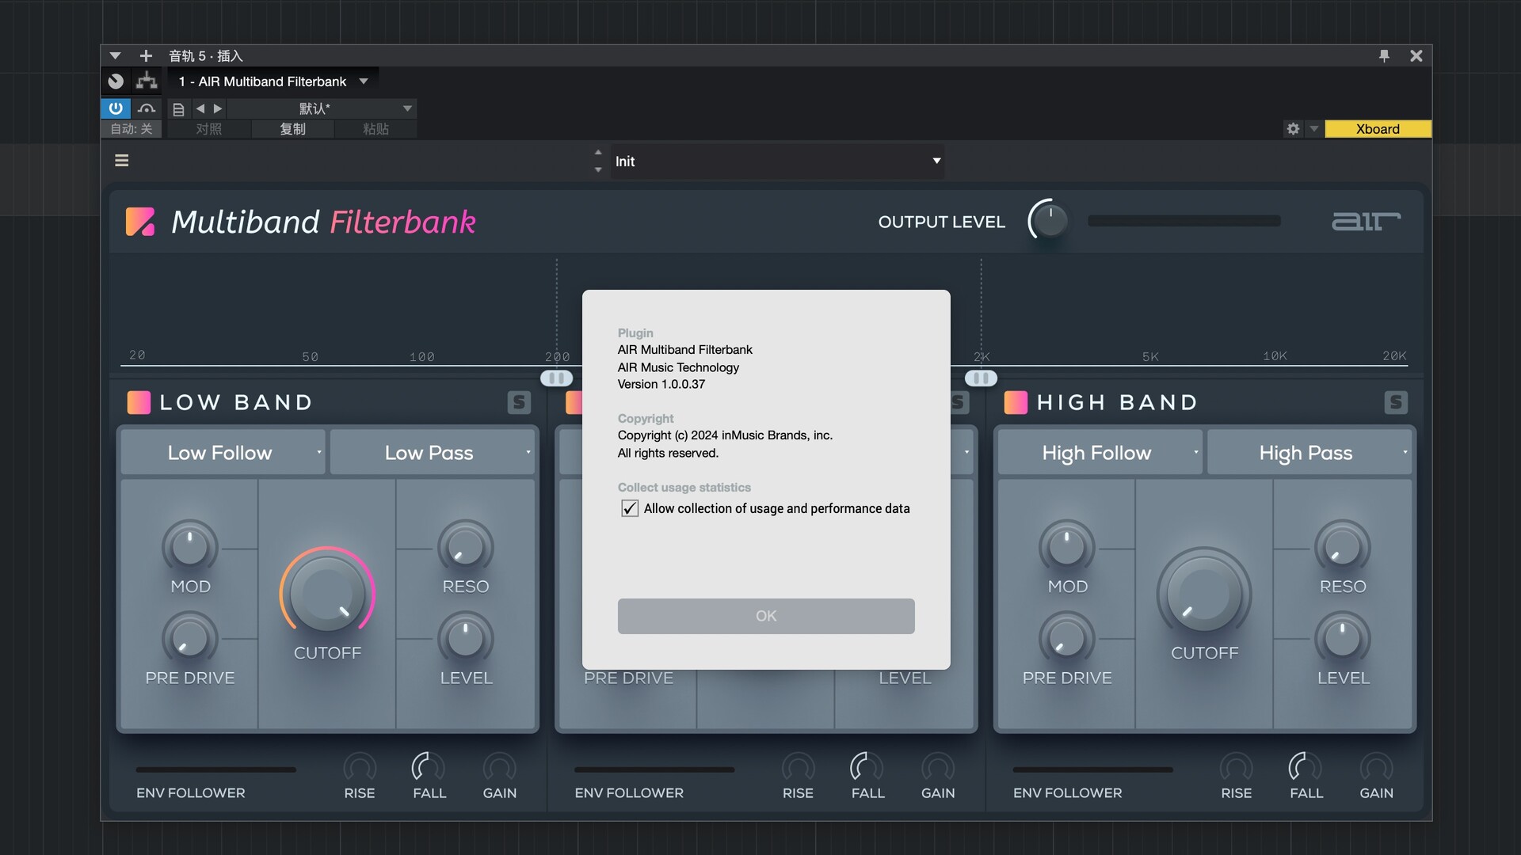The height and width of the screenshot is (855, 1521).
Task: Add new insert with plus icon
Action: 146,55
